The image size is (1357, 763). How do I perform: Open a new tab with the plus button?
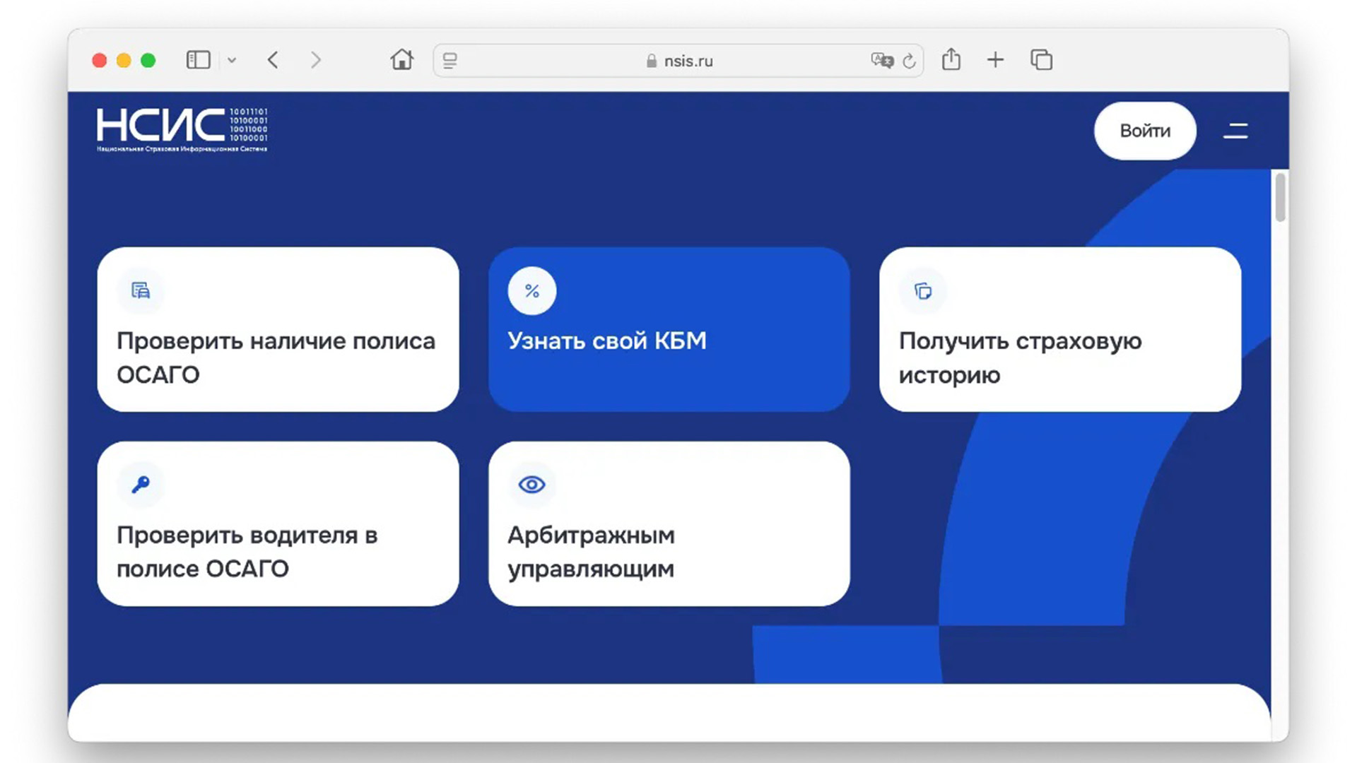point(995,60)
